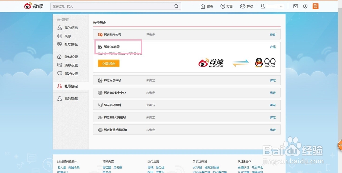Image resolution: width=342 pixels, height=173 pixels.
Task: Click 绑定189天翼帐号 text
Action: 115,117
